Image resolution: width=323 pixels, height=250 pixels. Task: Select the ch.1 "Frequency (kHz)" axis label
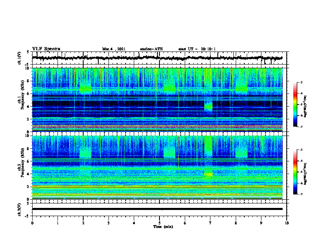(x=22, y=94)
